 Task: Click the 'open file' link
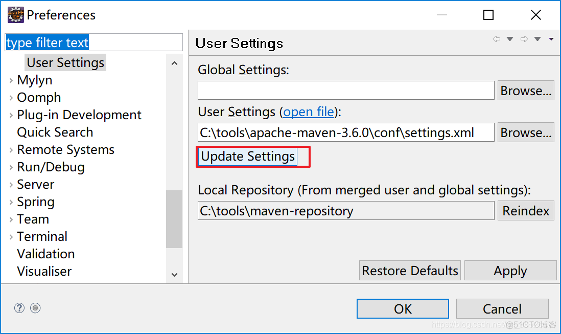coord(309,112)
